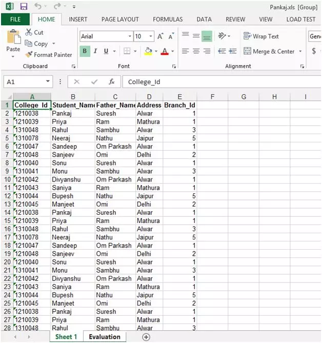322x343 pixels.
Task: Click the Enter checkmark icon in formula bar
Action: pos(94,82)
